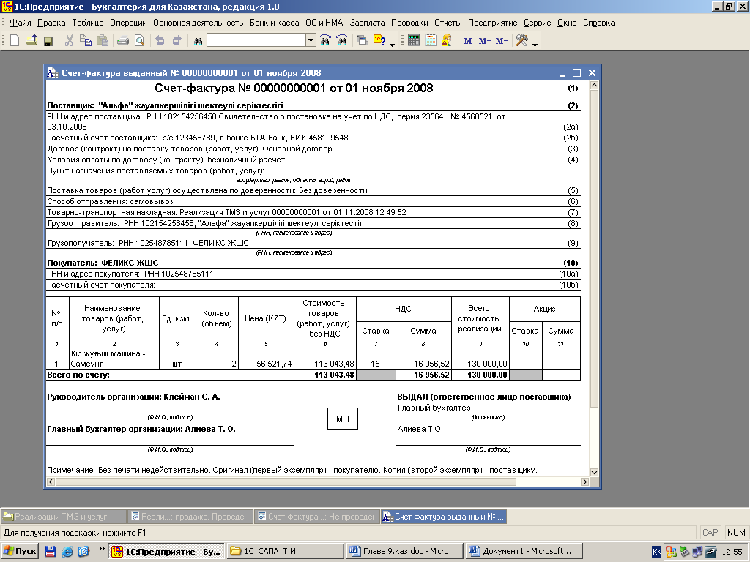The height and width of the screenshot is (562, 750).
Task: Open the Предприятие menu
Action: coord(492,23)
